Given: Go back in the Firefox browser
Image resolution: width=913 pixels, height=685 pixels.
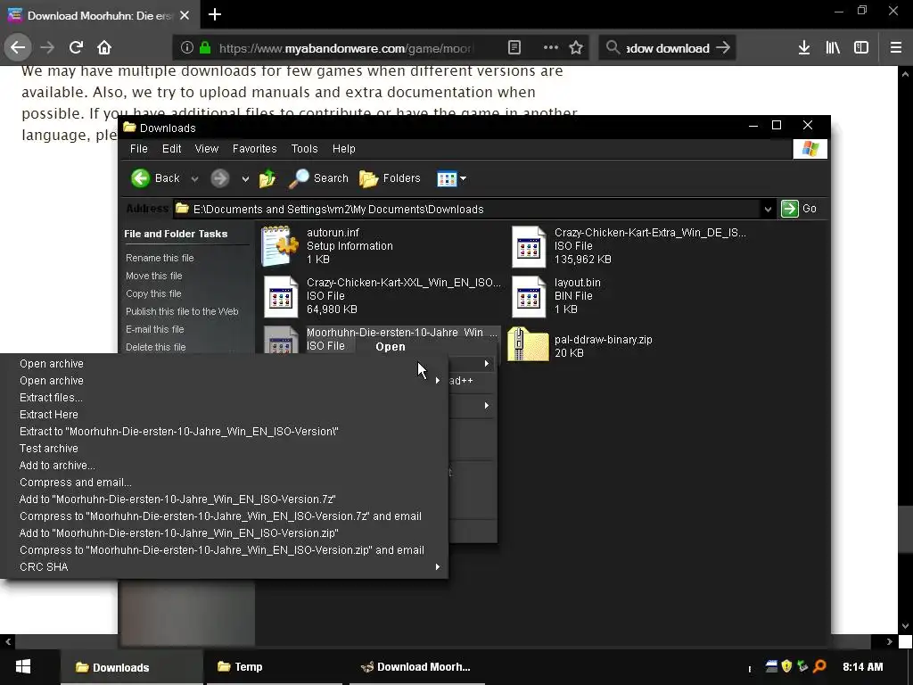Looking at the screenshot, I should (x=18, y=47).
